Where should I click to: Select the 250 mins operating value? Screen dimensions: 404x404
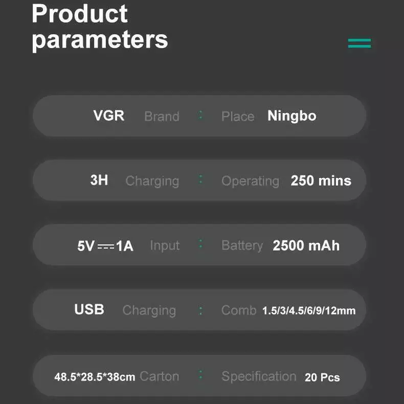click(321, 181)
